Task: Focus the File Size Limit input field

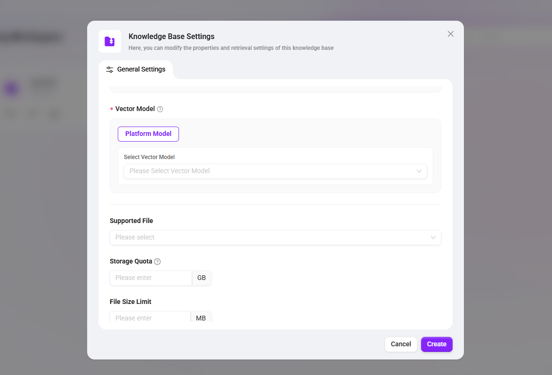Action: [150, 317]
